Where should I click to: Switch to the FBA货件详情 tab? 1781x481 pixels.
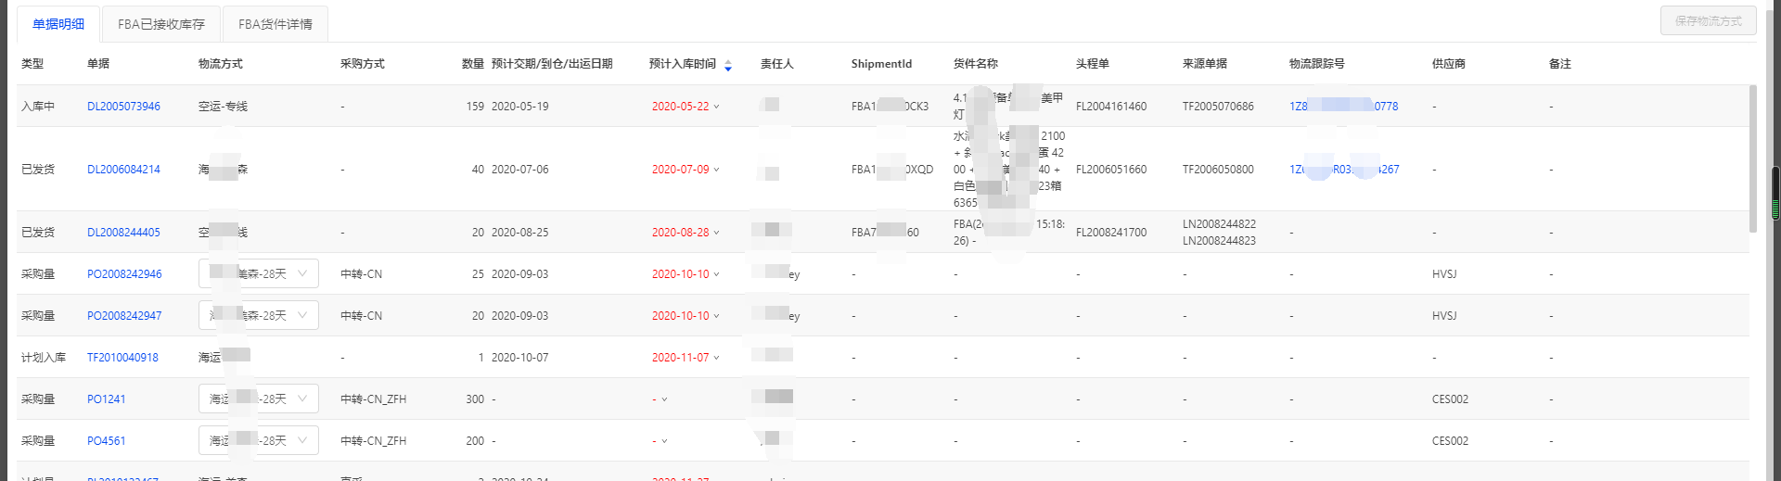275,24
